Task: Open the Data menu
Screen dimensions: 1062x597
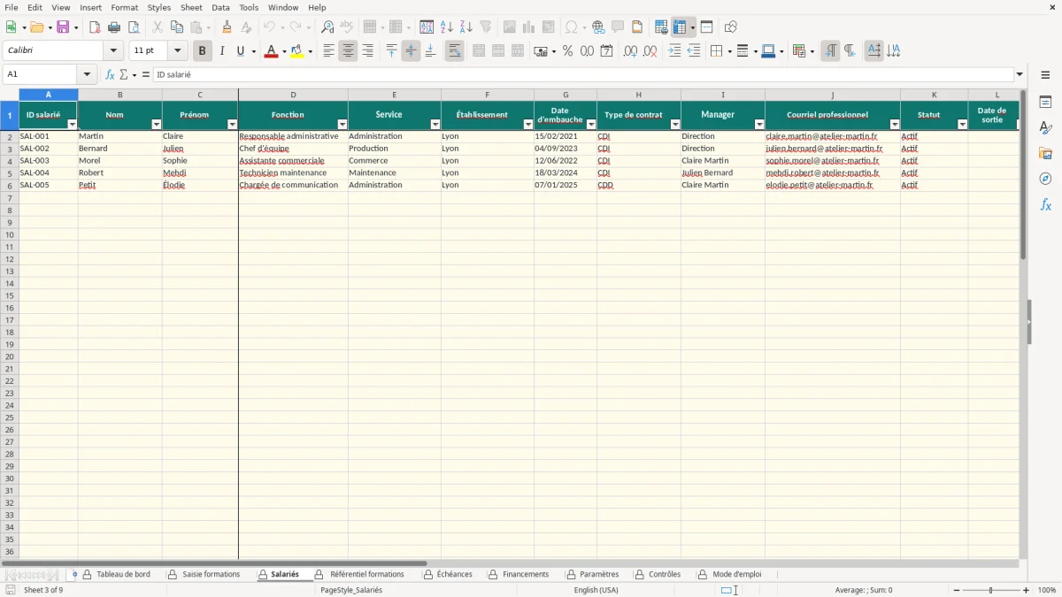Action: (220, 7)
